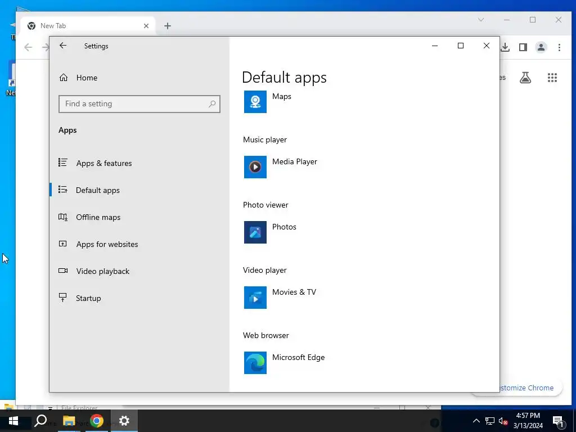Change the default Maps app icon
Screen dimensions: 576x432
(x=255, y=102)
